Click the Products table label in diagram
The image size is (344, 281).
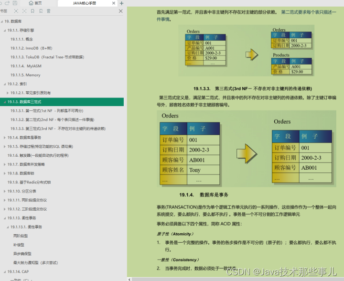click(x=281, y=55)
